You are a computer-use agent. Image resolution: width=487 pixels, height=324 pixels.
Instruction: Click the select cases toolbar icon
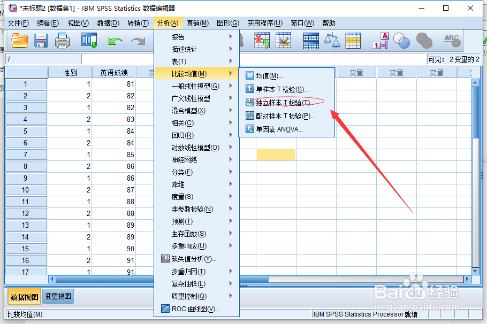[x=353, y=41]
